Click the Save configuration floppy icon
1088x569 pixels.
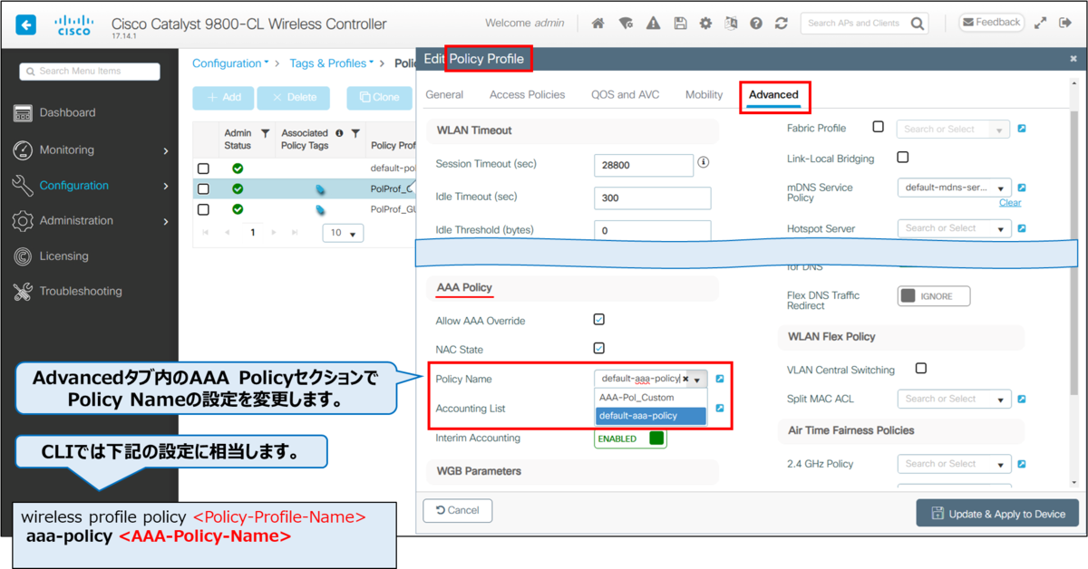tap(680, 24)
